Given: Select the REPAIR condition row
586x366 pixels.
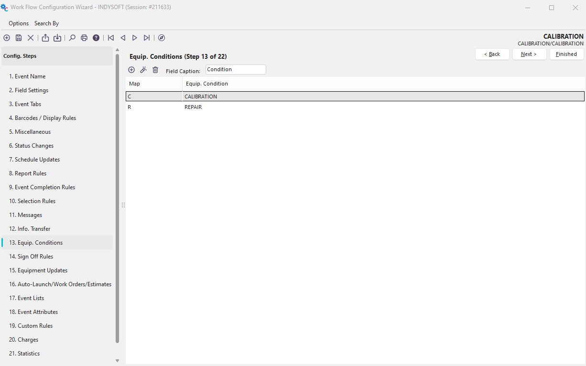Looking at the screenshot, I should pos(193,107).
